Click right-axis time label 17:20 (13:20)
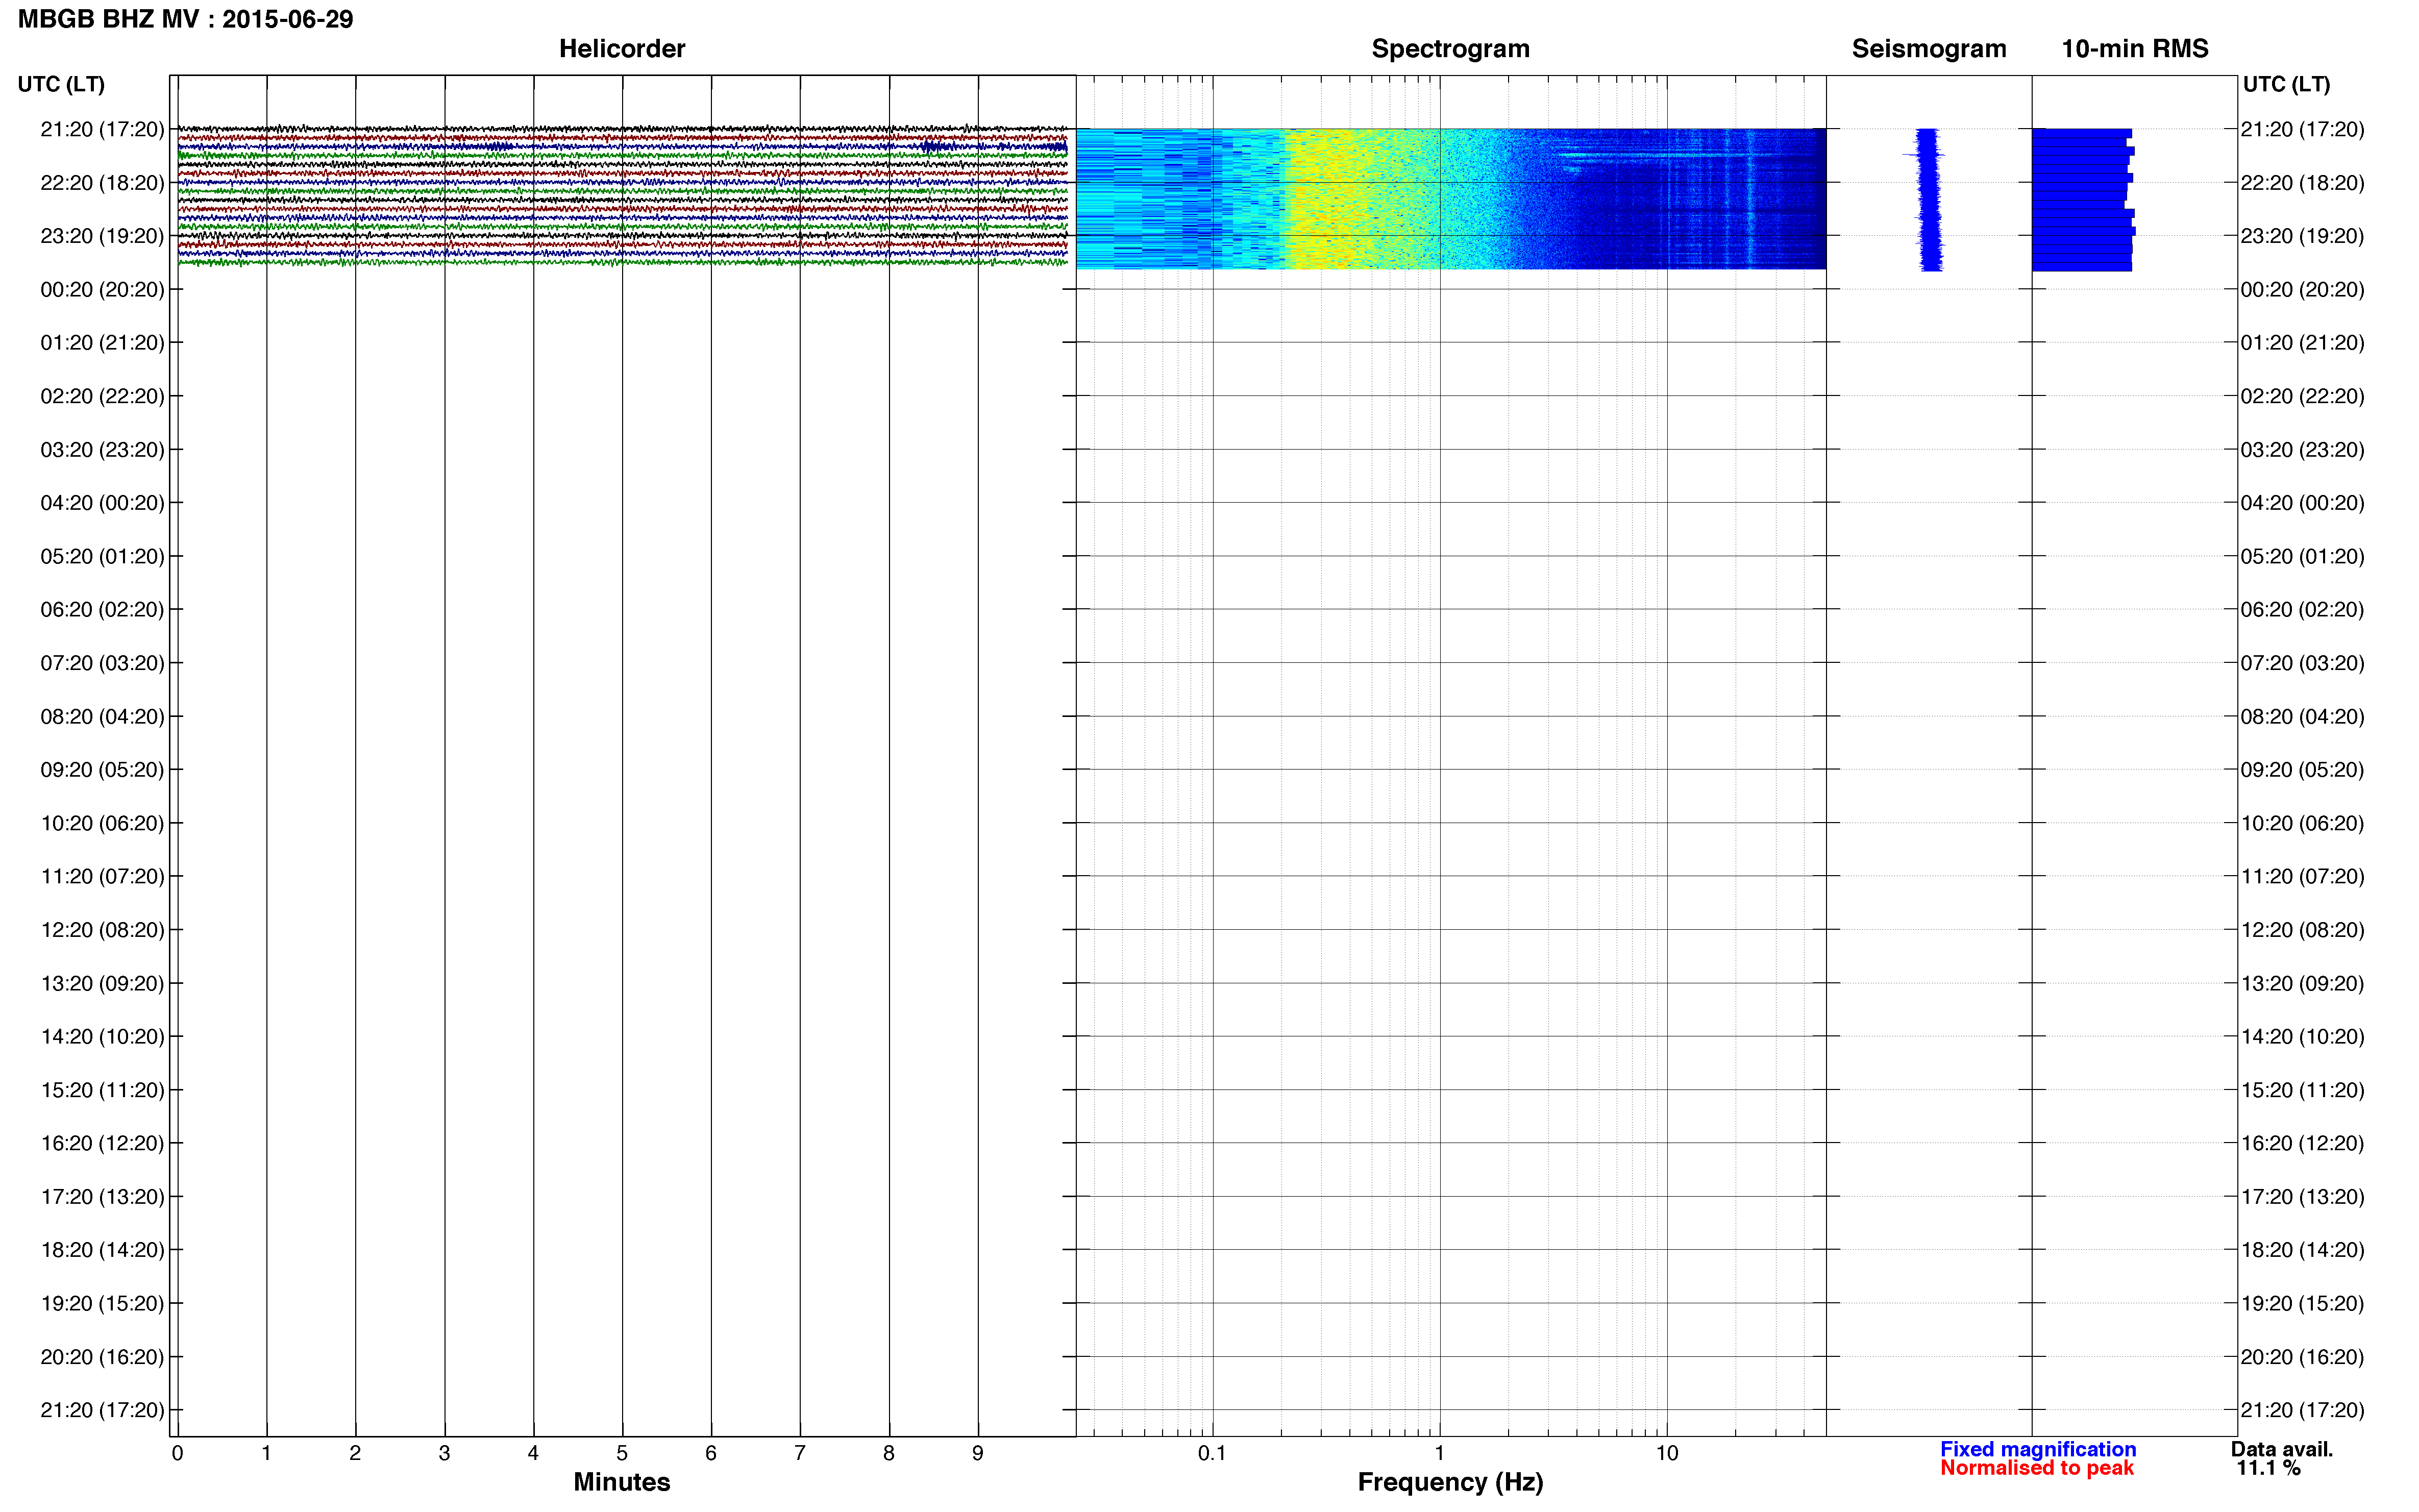This screenshot has width=2419, height=1512. 2302,1197
